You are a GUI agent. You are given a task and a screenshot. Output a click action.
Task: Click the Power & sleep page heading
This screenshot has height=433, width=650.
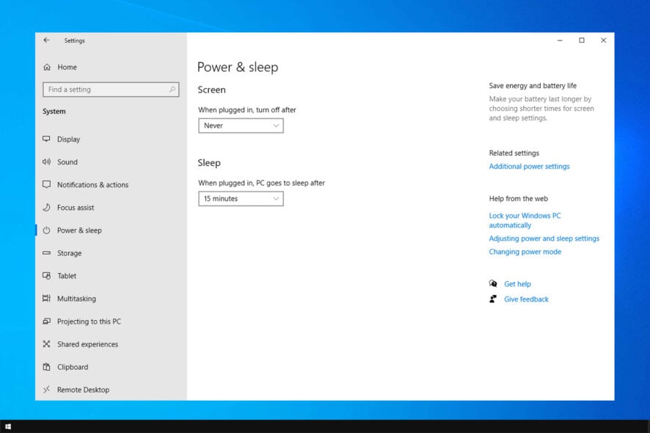click(238, 68)
